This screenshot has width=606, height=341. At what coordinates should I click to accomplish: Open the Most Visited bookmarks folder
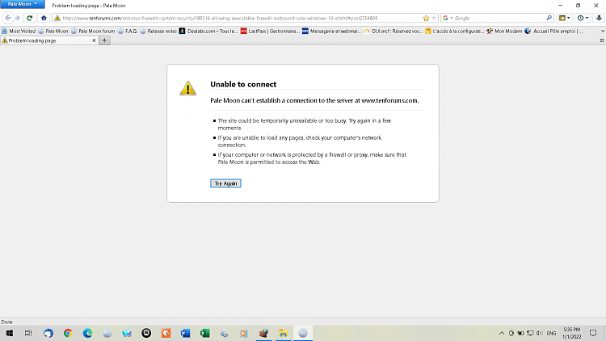[x=19, y=31]
